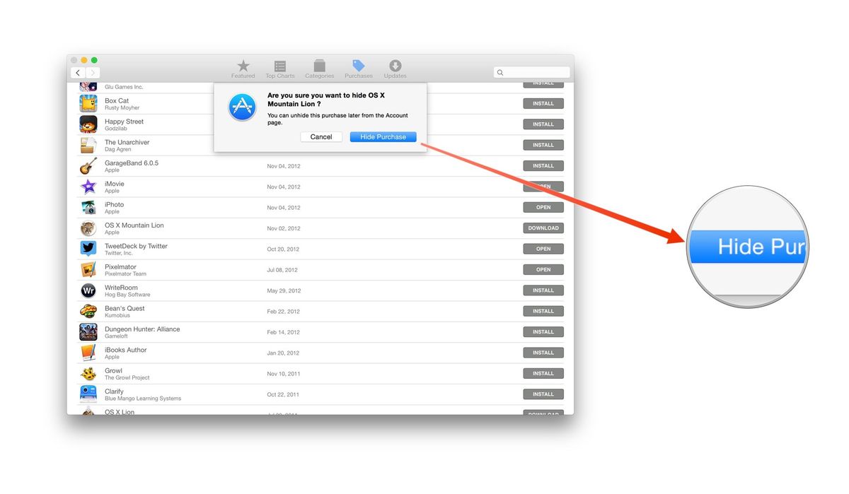Click the "Rusty Moyher" developer name
Viewport: 849px width, 494px height.
[x=122, y=108]
